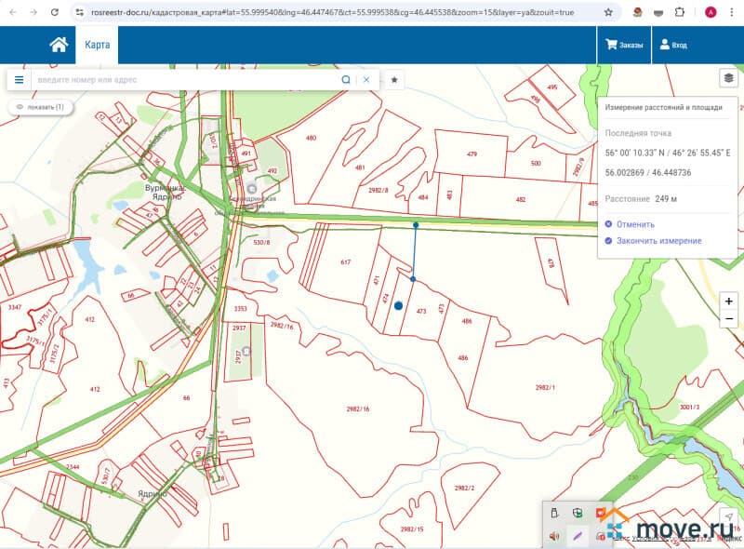Image resolution: width=744 pixels, height=549 pixels.
Task: Click Отменить in measurement panel
Action: [x=630, y=224]
